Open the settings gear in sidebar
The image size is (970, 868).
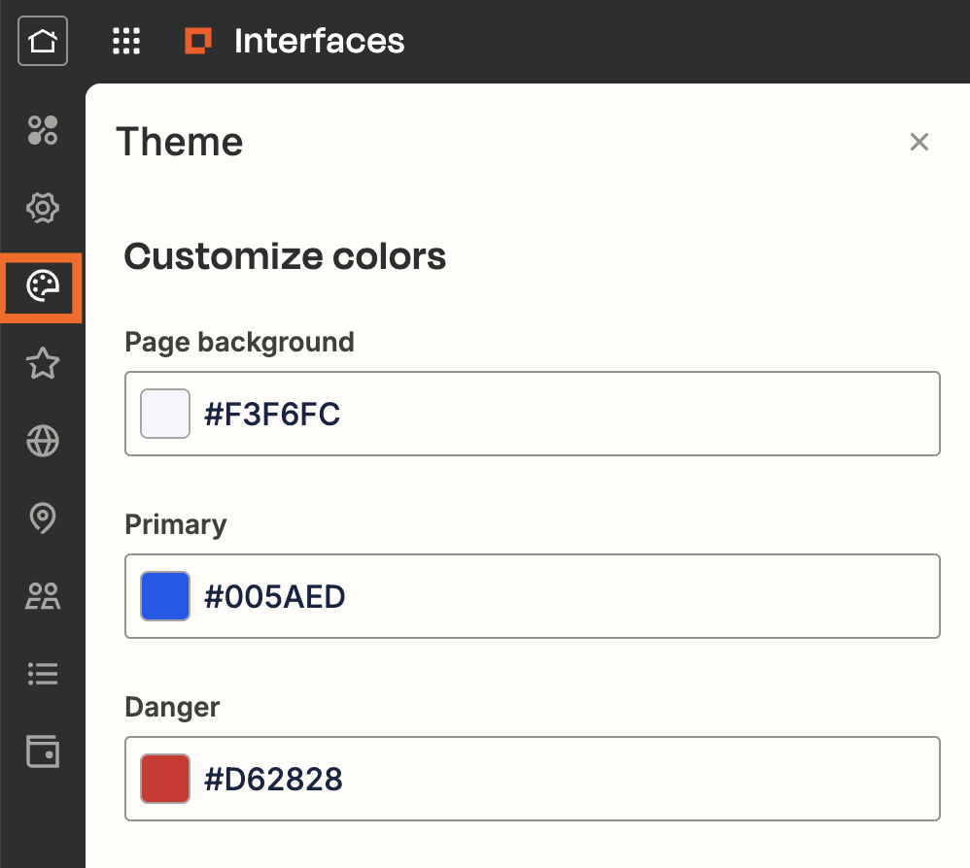pos(42,208)
